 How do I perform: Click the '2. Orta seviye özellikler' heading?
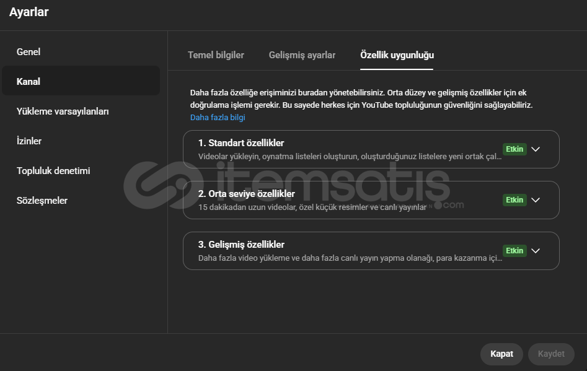point(246,194)
